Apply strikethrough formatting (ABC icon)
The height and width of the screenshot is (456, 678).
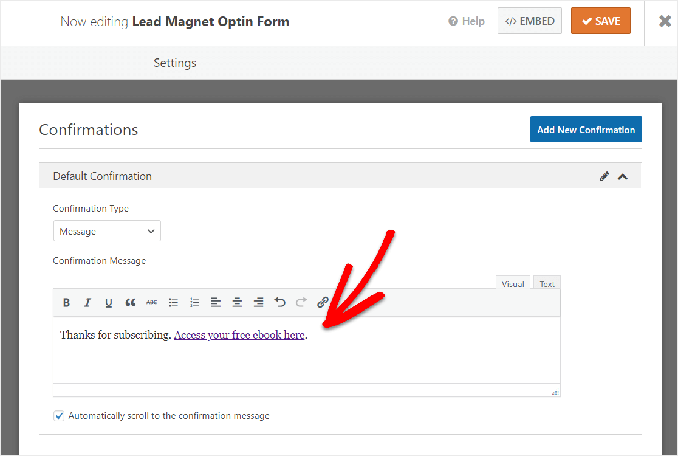(x=151, y=302)
